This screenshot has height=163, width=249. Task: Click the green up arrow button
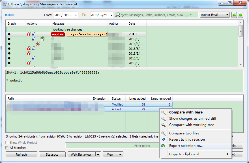(x=234, y=15)
